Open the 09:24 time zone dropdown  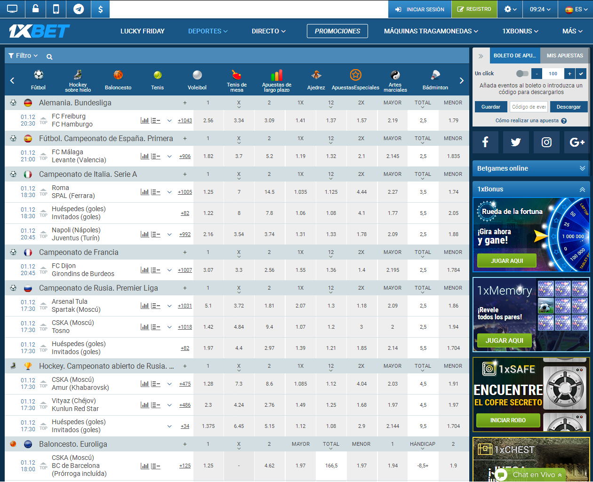540,9
